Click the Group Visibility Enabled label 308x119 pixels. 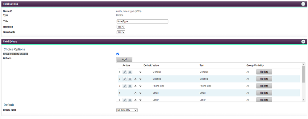(x=16, y=54)
